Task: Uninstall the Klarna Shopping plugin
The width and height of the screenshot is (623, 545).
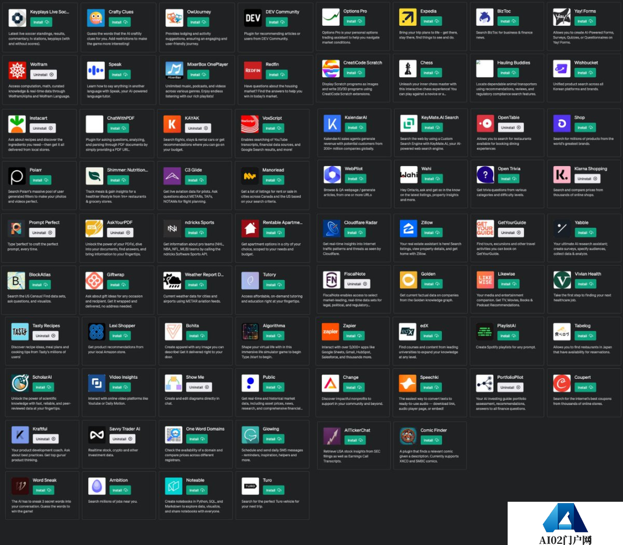Action: pyautogui.click(x=587, y=179)
